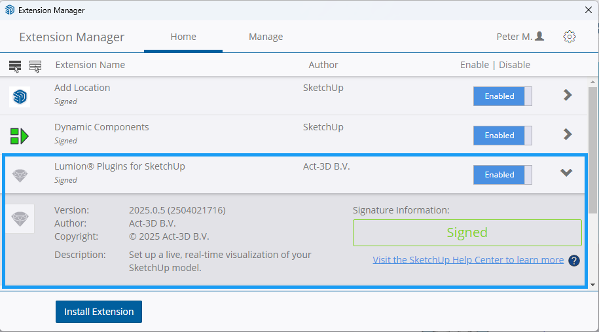Image resolution: width=599 pixels, height=332 pixels.
Task: Click the select-all extensions icon
Action: click(x=15, y=65)
